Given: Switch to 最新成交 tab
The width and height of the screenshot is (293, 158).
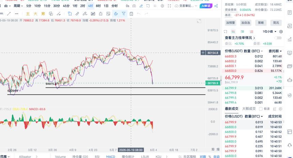Looking at the screenshot, I should [x=232, y=109].
